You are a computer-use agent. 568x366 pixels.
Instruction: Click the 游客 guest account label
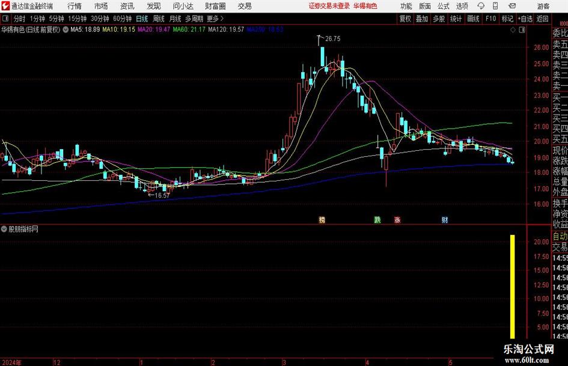pos(543,6)
